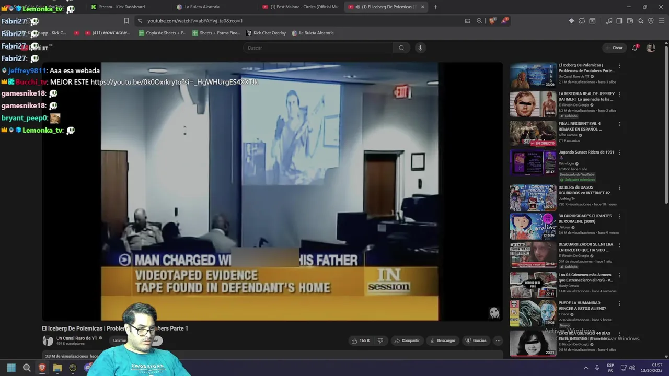Open more actions ellipsis below video
This screenshot has height=376, width=669.
click(498, 340)
